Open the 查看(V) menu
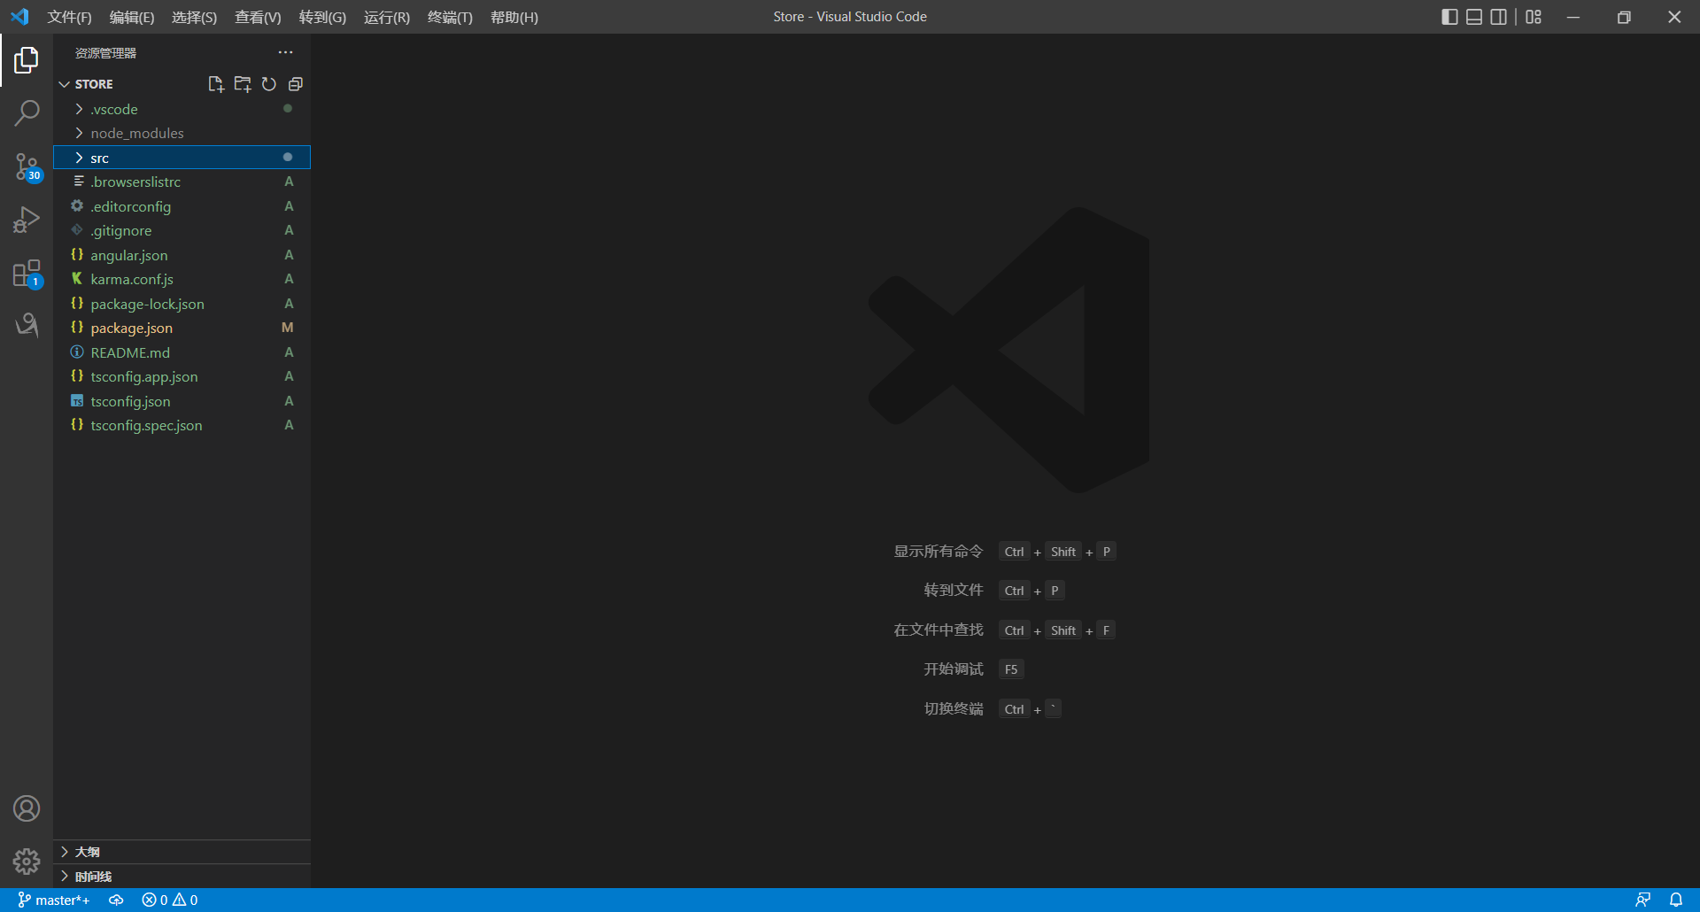This screenshot has height=912, width=1700. [x=258, y=17]
